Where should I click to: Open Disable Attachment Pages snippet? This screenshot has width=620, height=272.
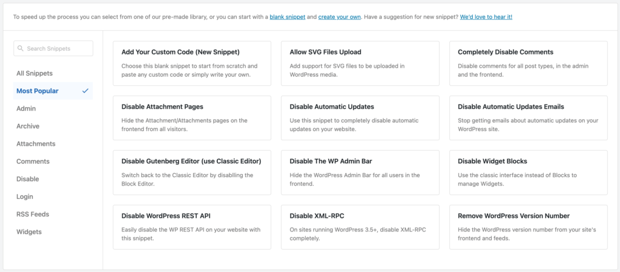[x=192, y=118]
